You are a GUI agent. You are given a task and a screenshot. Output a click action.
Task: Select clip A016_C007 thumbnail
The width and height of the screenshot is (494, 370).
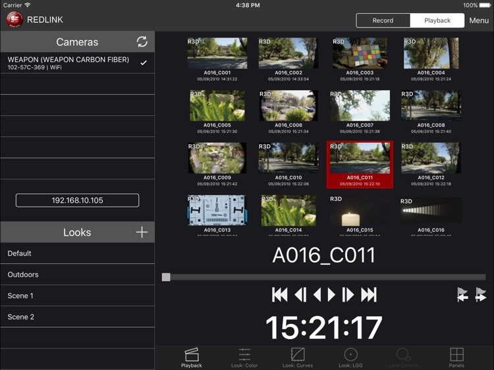[360, 105]
